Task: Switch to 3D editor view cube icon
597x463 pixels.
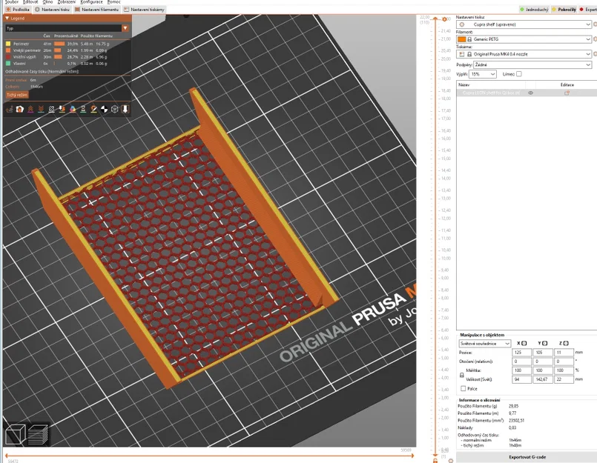Action: 16,434
